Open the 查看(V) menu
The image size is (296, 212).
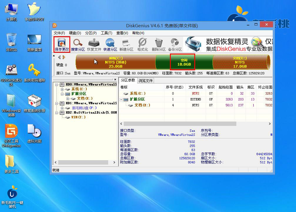122,33
